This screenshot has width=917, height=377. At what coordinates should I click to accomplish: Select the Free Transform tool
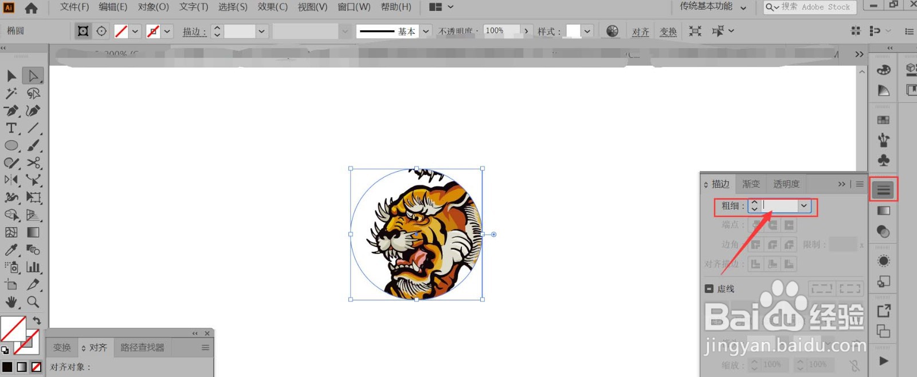(33, 198)
